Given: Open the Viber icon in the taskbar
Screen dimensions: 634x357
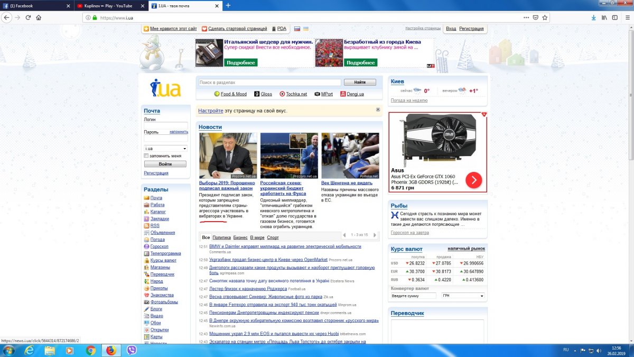Looking at the screenshot, I should coord(131,350).
